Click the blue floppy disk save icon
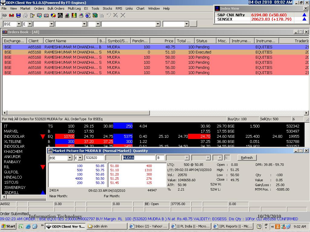 pyautogui.click(x=18, y=15)
